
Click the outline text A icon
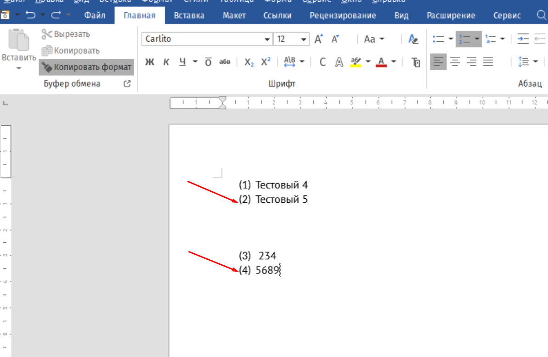click(x=339, y=62)
